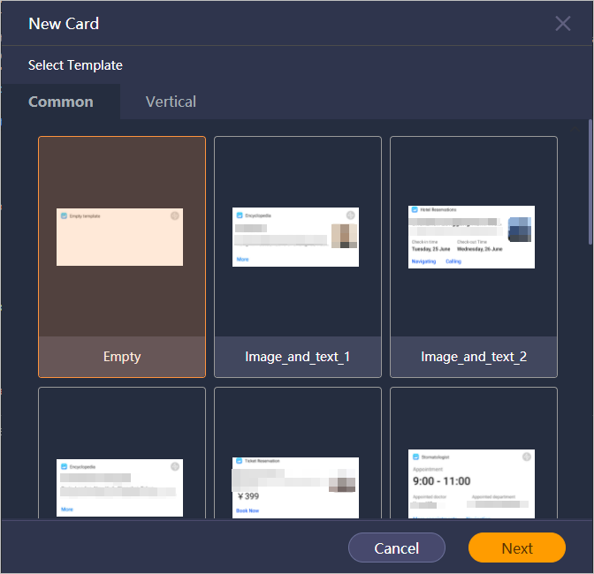This screenshot has height=574, width=594.
Task: Pick the Image_and_text_2 template
Action: [x=474, y=257]
